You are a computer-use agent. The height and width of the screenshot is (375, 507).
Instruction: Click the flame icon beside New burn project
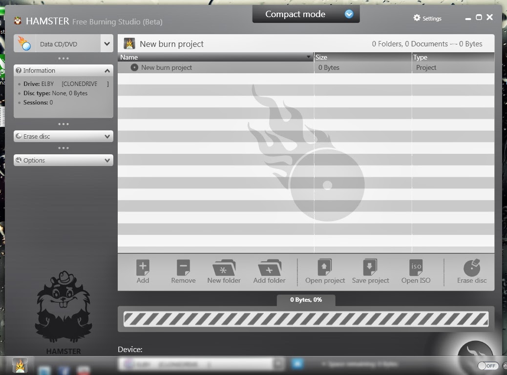coord(129,43)
